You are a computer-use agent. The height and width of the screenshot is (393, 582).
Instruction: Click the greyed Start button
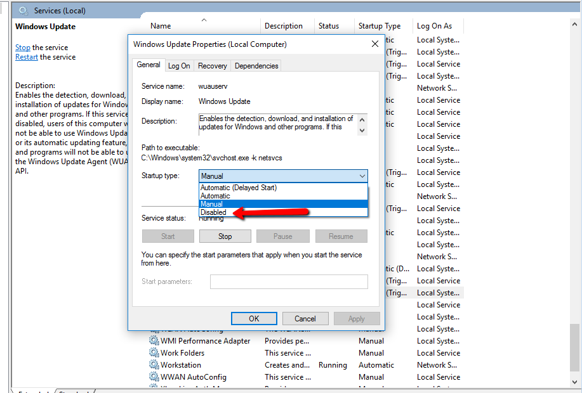point(168,236)
